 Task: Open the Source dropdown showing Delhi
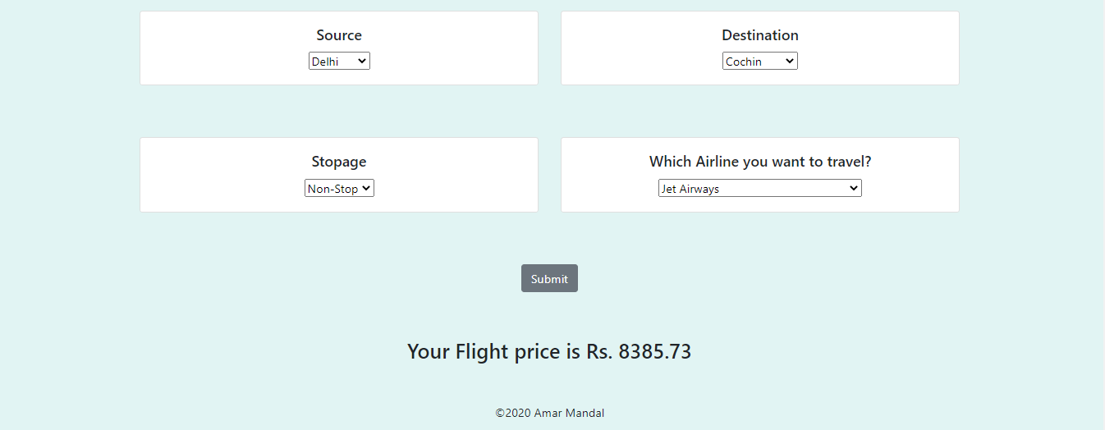click(339, 62)
